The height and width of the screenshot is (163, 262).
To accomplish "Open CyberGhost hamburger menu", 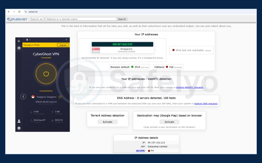I will point(19,41).
